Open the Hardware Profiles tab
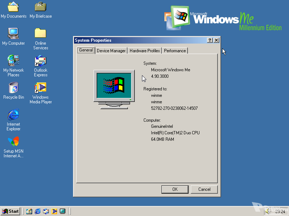 [x=144, y=51]
